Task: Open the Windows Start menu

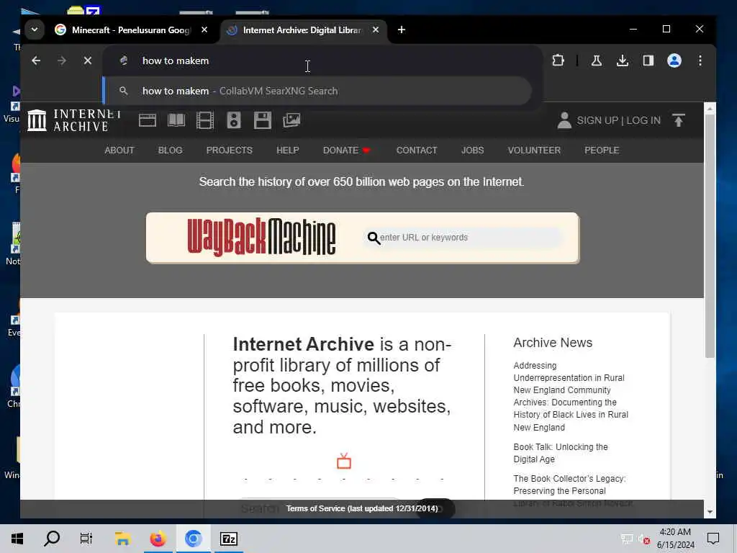Action: 17,539
